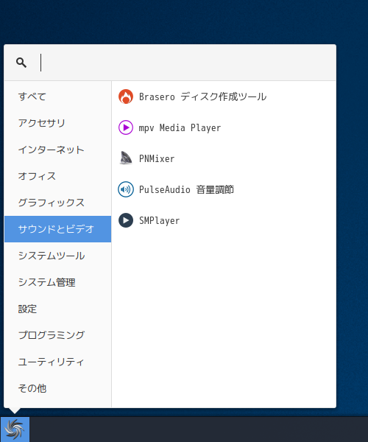Open the アクセサリ category

point(57,123)
